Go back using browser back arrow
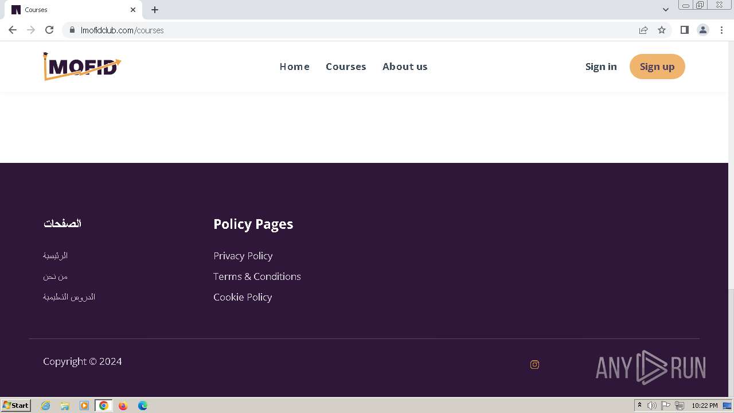734x413 pixels. click(x=13, y=30)
